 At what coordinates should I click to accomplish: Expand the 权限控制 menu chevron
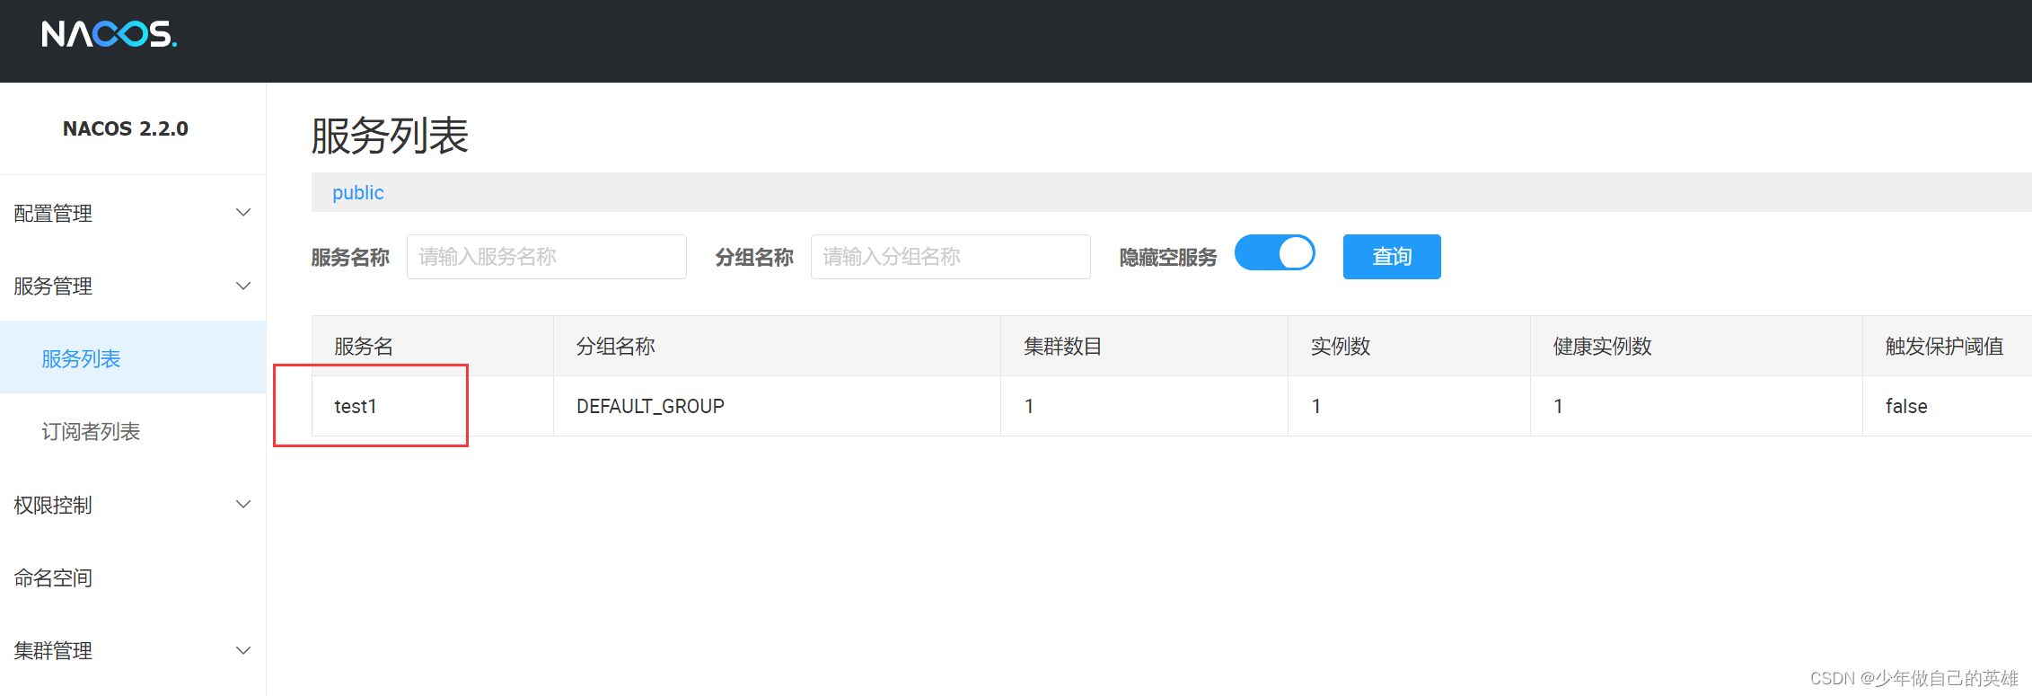(242, 505)
